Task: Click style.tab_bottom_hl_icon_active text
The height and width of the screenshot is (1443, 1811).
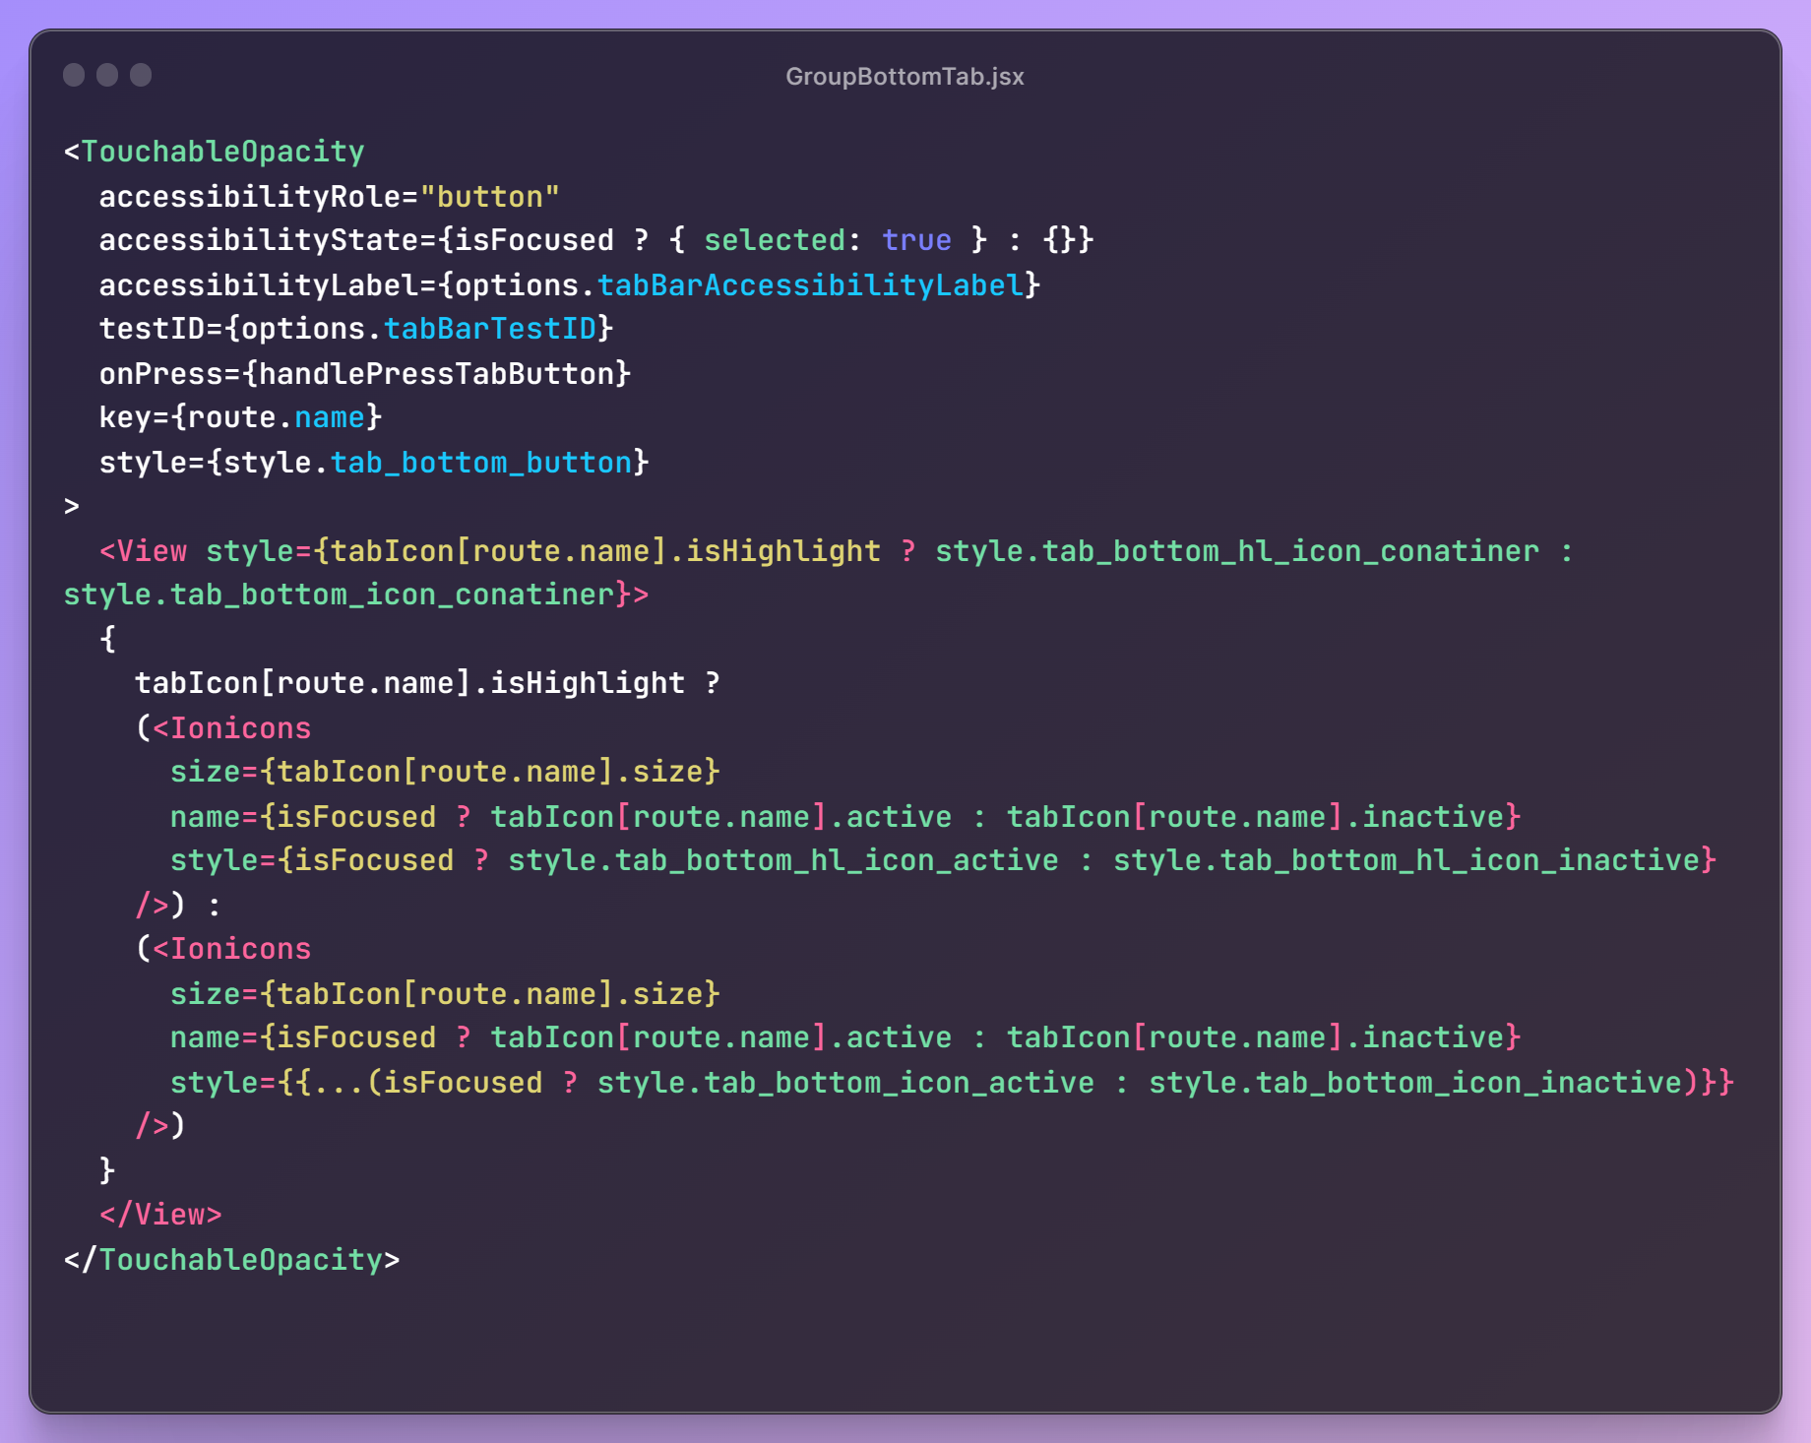Action: [x=783, y=860]
